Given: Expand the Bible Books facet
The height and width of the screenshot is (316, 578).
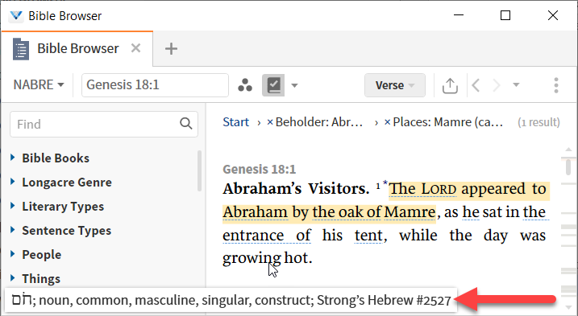Looking at the screenshot, I should pyautogui.click(x=13, y=158).
